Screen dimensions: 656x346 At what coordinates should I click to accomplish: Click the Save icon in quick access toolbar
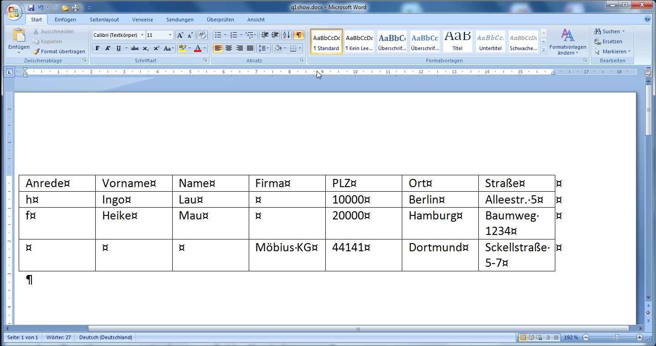(x=31, y=8)
